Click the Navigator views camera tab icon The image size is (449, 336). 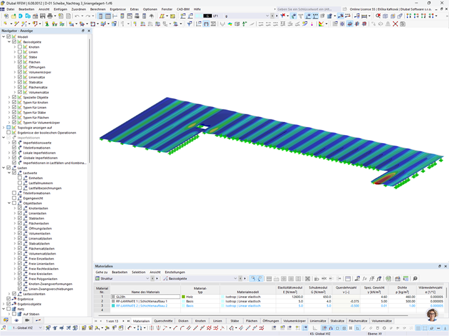point(27,320)
